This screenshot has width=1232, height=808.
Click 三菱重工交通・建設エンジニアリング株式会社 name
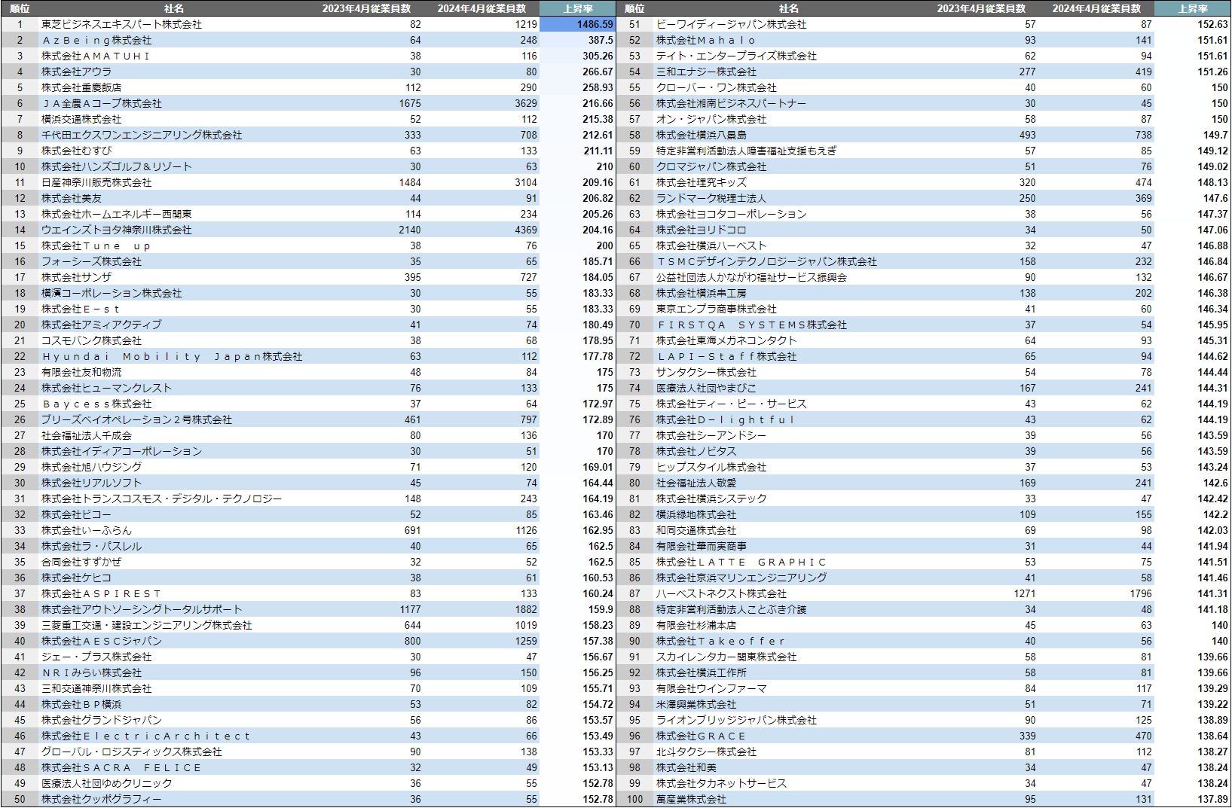coord(147,625)
